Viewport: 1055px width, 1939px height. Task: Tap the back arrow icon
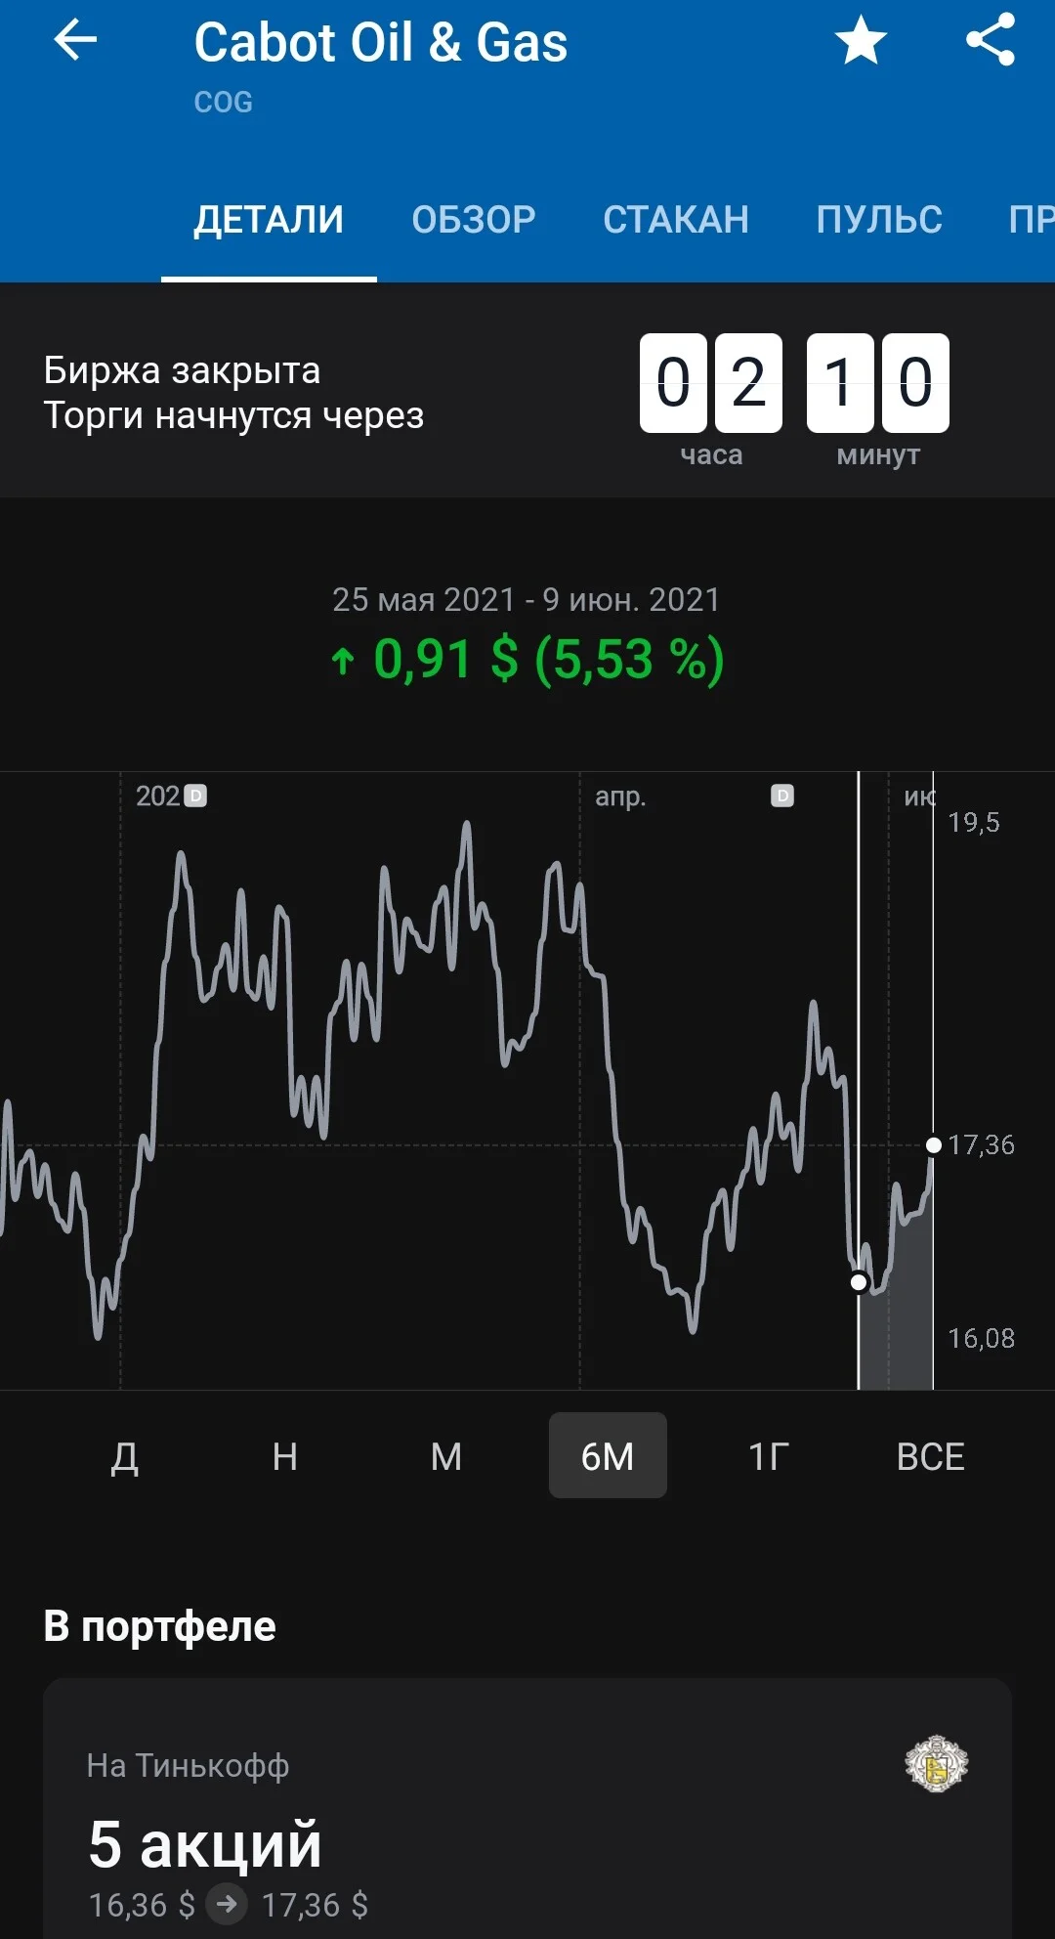(x=75, y=41)
